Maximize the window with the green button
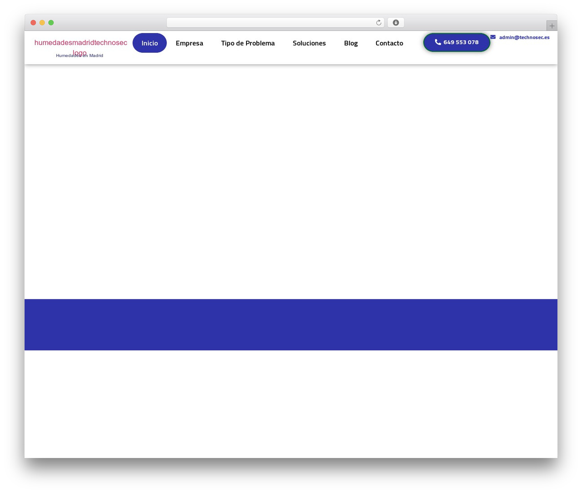 (x=51, y=23)
